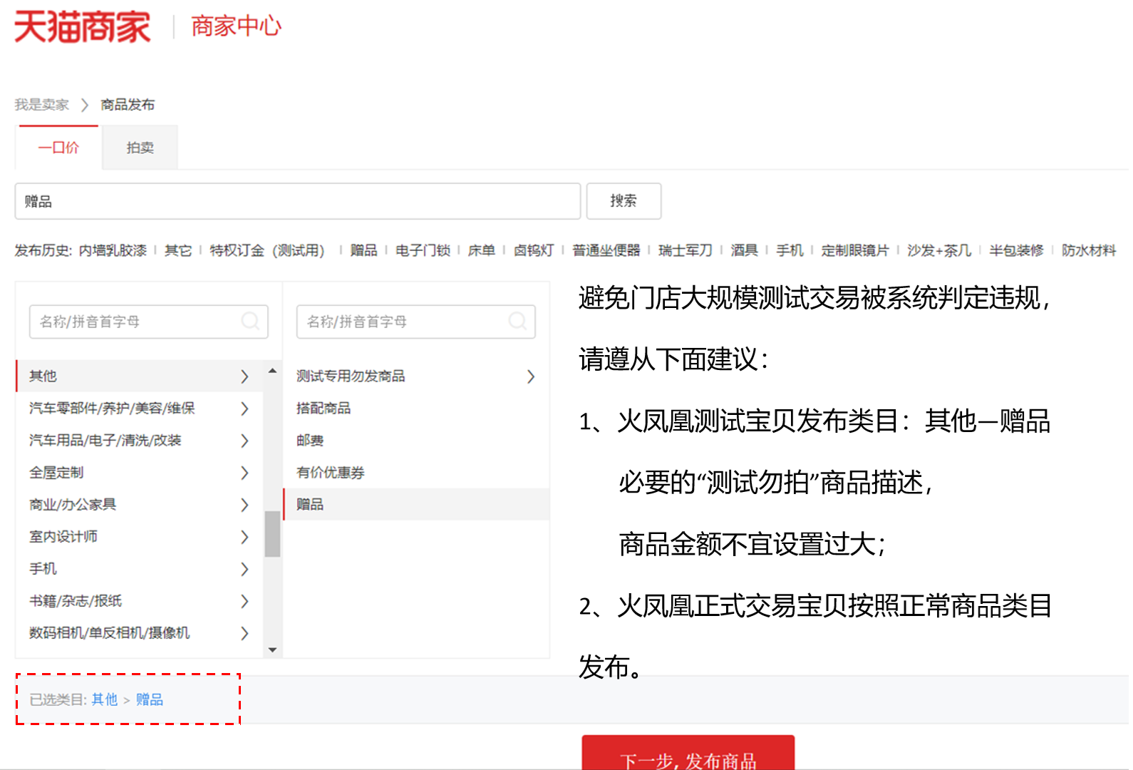This screenshot has height=770, width=1133.
Task: Expand chevron of 室内设计师
Action: click(x=244, y=537)
